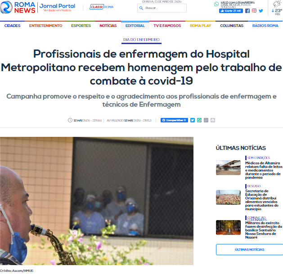Click the Twitter bird icon in header
The height and width of the screenshot is (275, 283).
(261, 11)
